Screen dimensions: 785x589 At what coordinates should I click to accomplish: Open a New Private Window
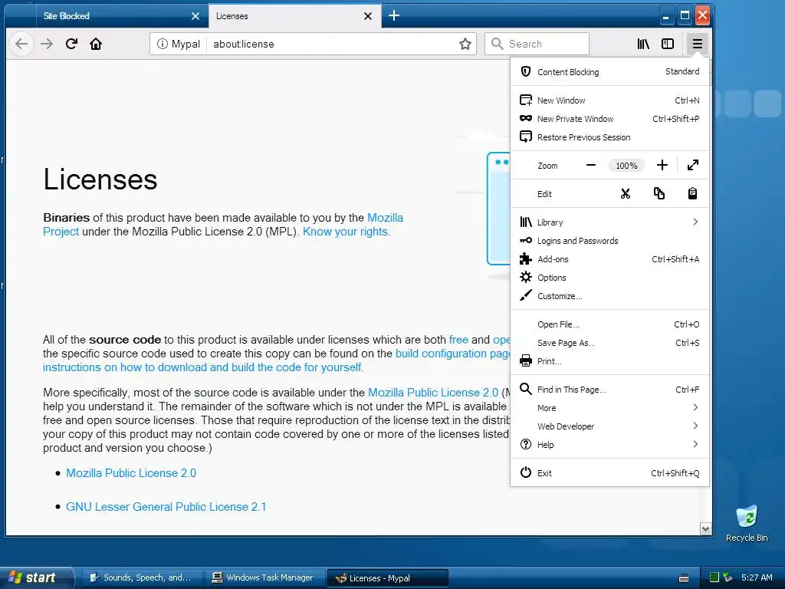[609, 119]
